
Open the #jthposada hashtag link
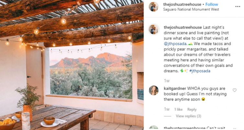[200, 71]
